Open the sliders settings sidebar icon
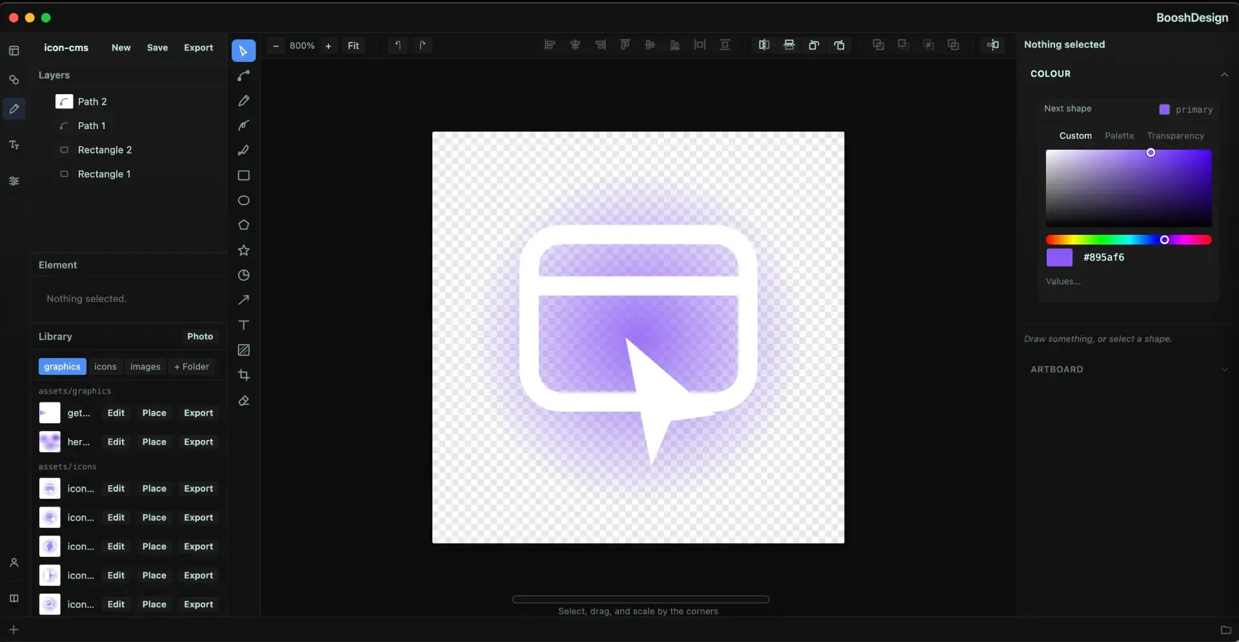The width and height of the screenshot is (1239, 642). pos(14,181)
